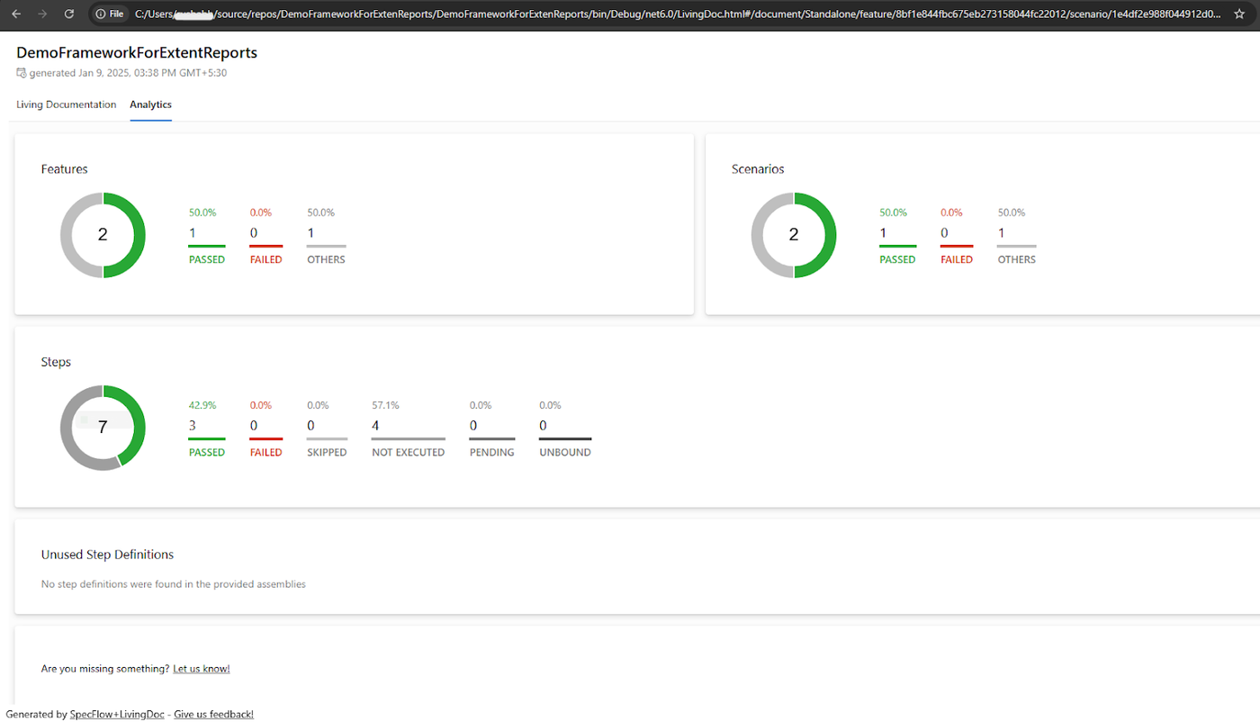Click the Scenarios donut chart

click(793, 235)
